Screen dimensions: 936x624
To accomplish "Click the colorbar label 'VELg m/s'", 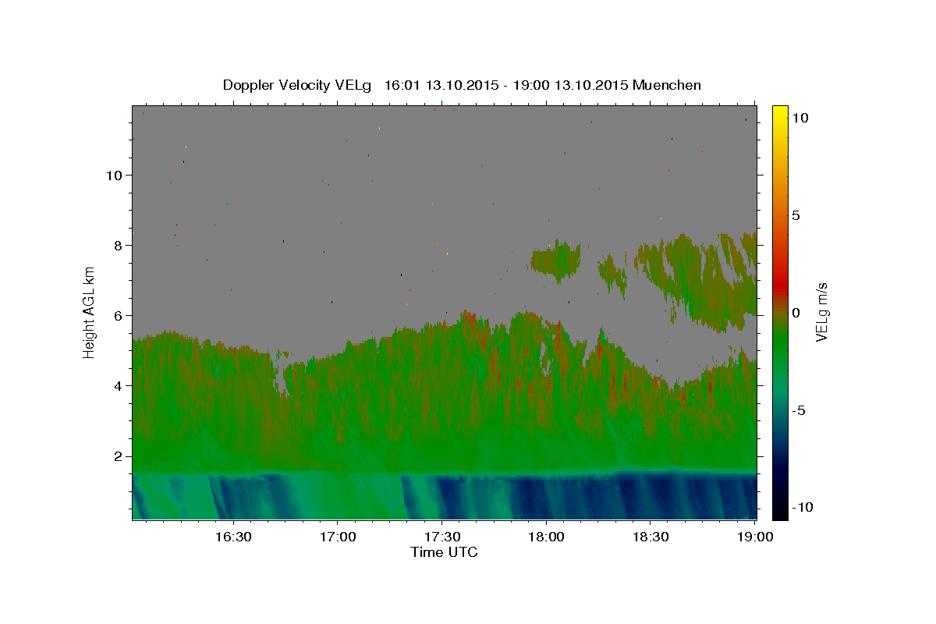I will click(821, 312).
